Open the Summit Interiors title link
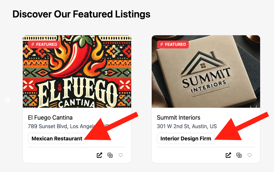The height and width of the screenshot is (172, 274). (x=178, y=118)
